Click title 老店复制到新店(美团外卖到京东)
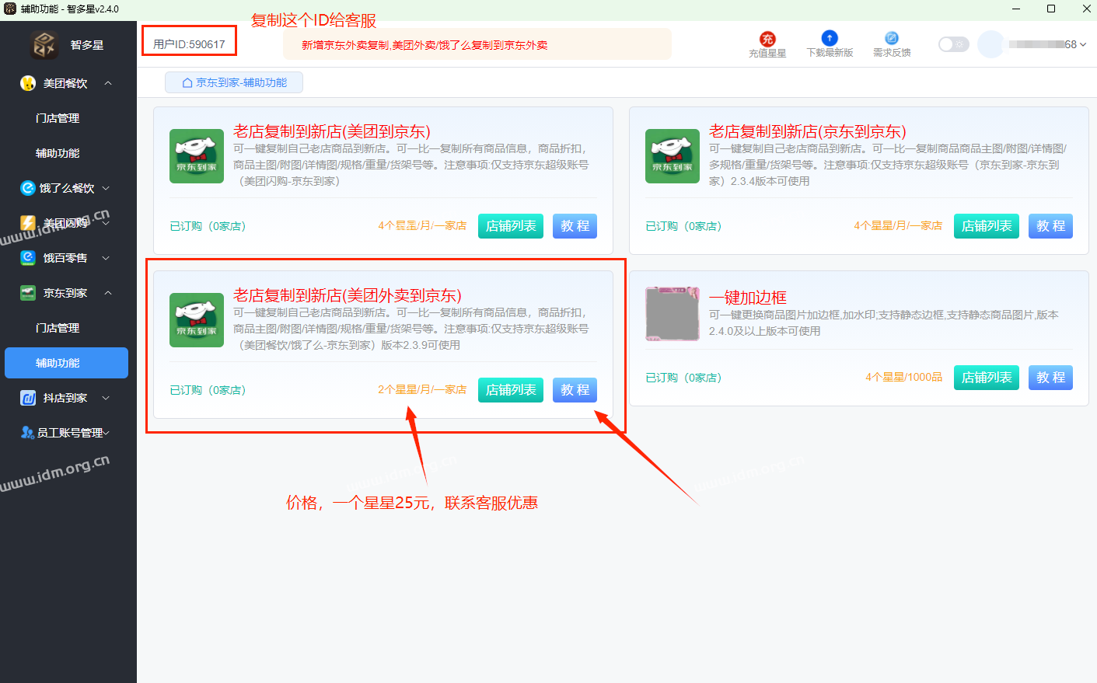The height and width of the screenshot is (683, 1097). (348, 295)
